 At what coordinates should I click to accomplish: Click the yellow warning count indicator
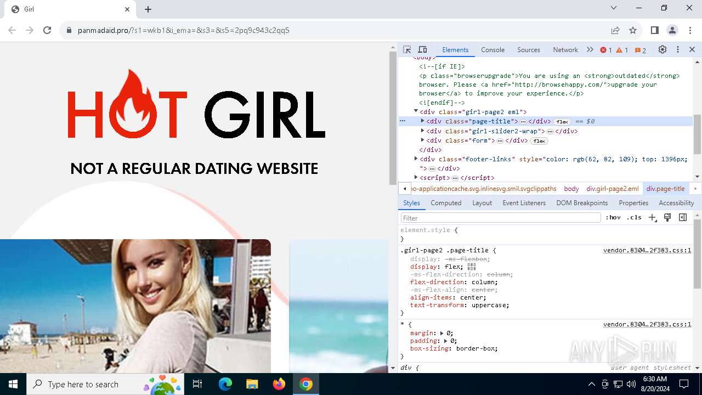622,50
